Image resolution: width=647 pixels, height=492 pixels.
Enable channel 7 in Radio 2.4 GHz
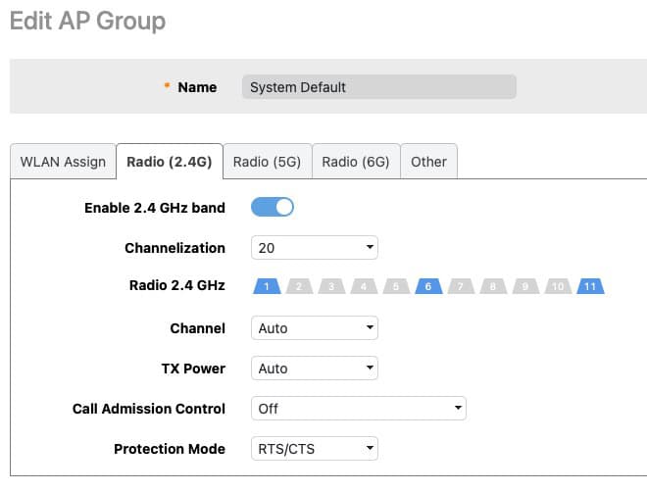point(461,286)
